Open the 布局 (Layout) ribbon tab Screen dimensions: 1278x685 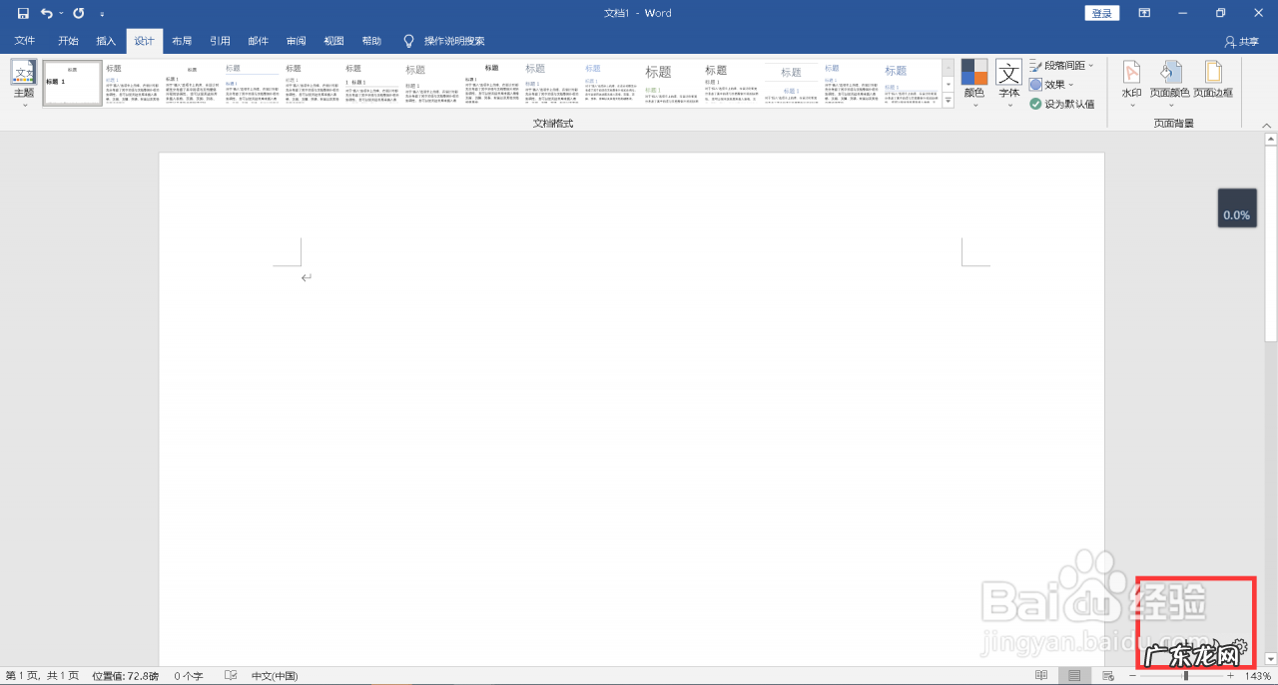point(182,41)
